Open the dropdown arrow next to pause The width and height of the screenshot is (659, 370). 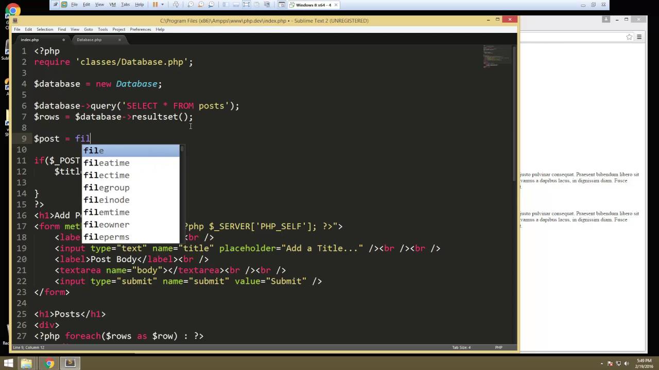163,5
